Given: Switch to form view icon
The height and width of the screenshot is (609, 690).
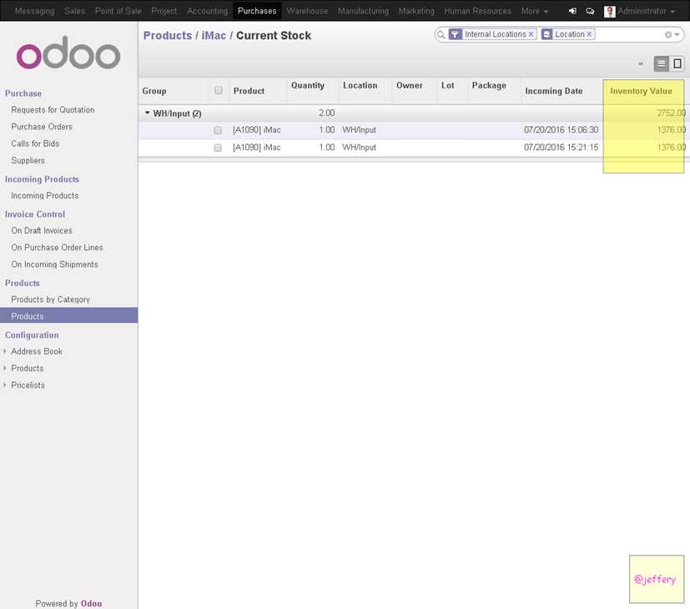Looking at the screenshot, I should (x=677, y=63).
